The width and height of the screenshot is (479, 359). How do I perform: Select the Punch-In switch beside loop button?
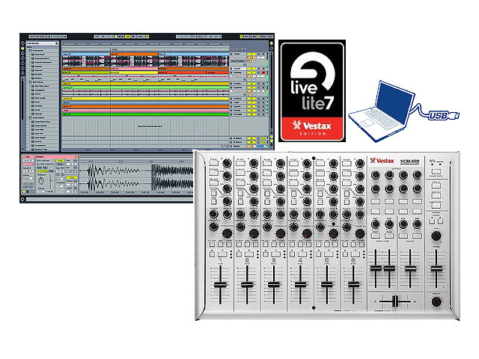195,37
